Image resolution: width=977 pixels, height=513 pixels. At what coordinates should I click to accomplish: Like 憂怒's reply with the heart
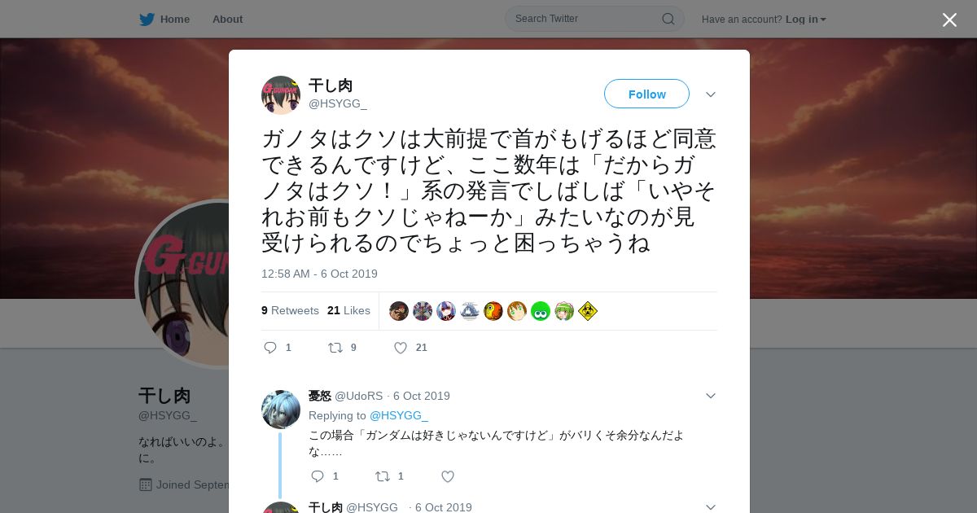click(x=448, y=476)
